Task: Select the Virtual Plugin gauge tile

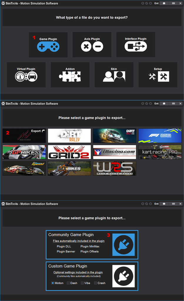Action: click(x=26, y=75)
